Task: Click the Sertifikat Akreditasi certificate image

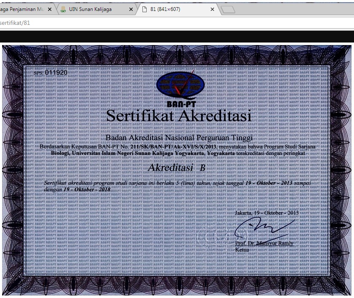Action: (x=177, y=170)
